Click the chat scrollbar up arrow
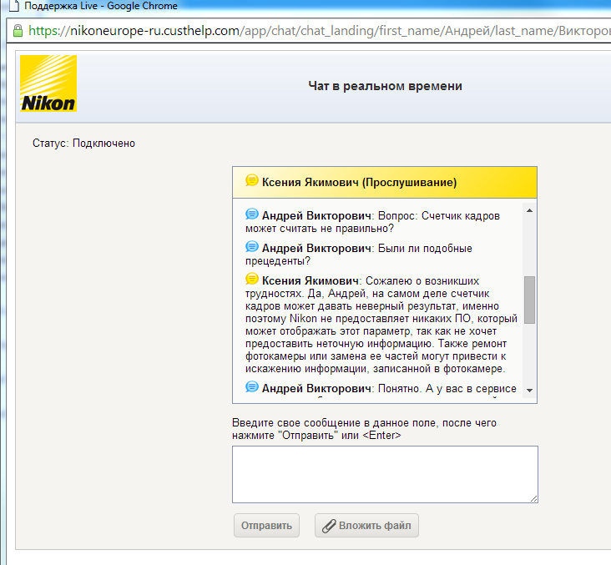This screenshot has width=611, height=565. click(529, 210)
